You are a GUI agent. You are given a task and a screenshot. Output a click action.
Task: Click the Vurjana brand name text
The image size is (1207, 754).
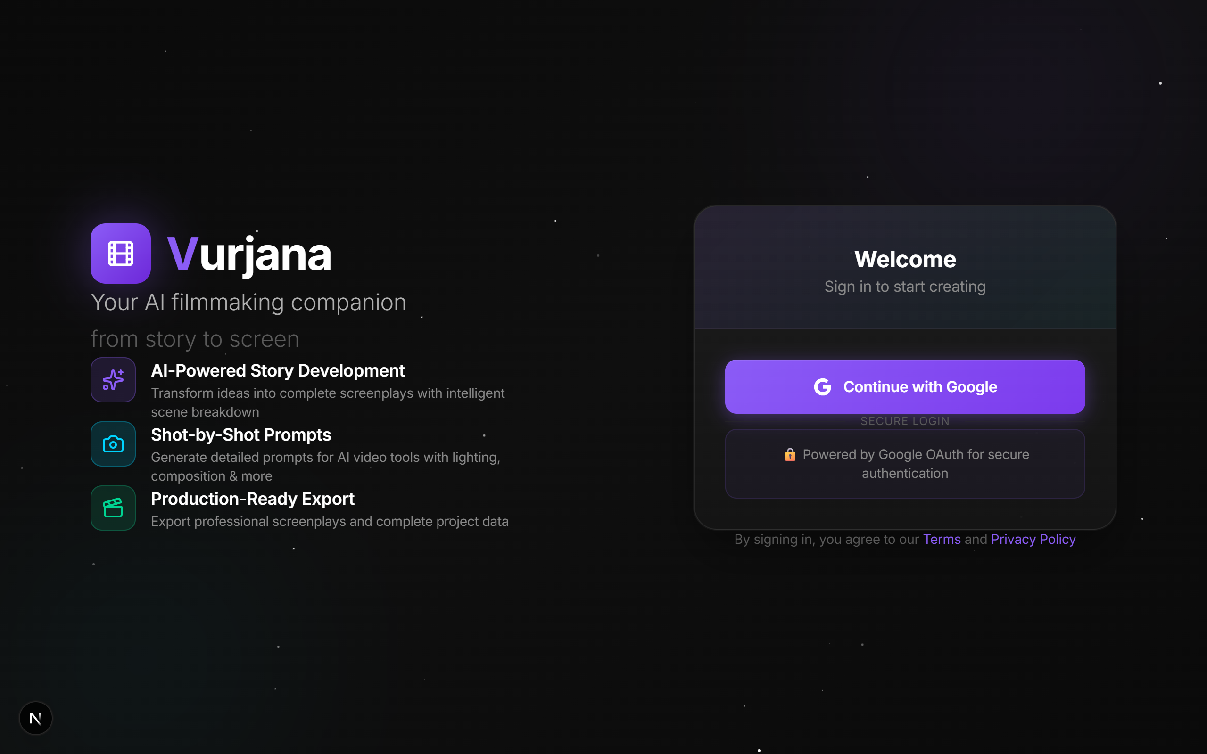coord(249,254)
